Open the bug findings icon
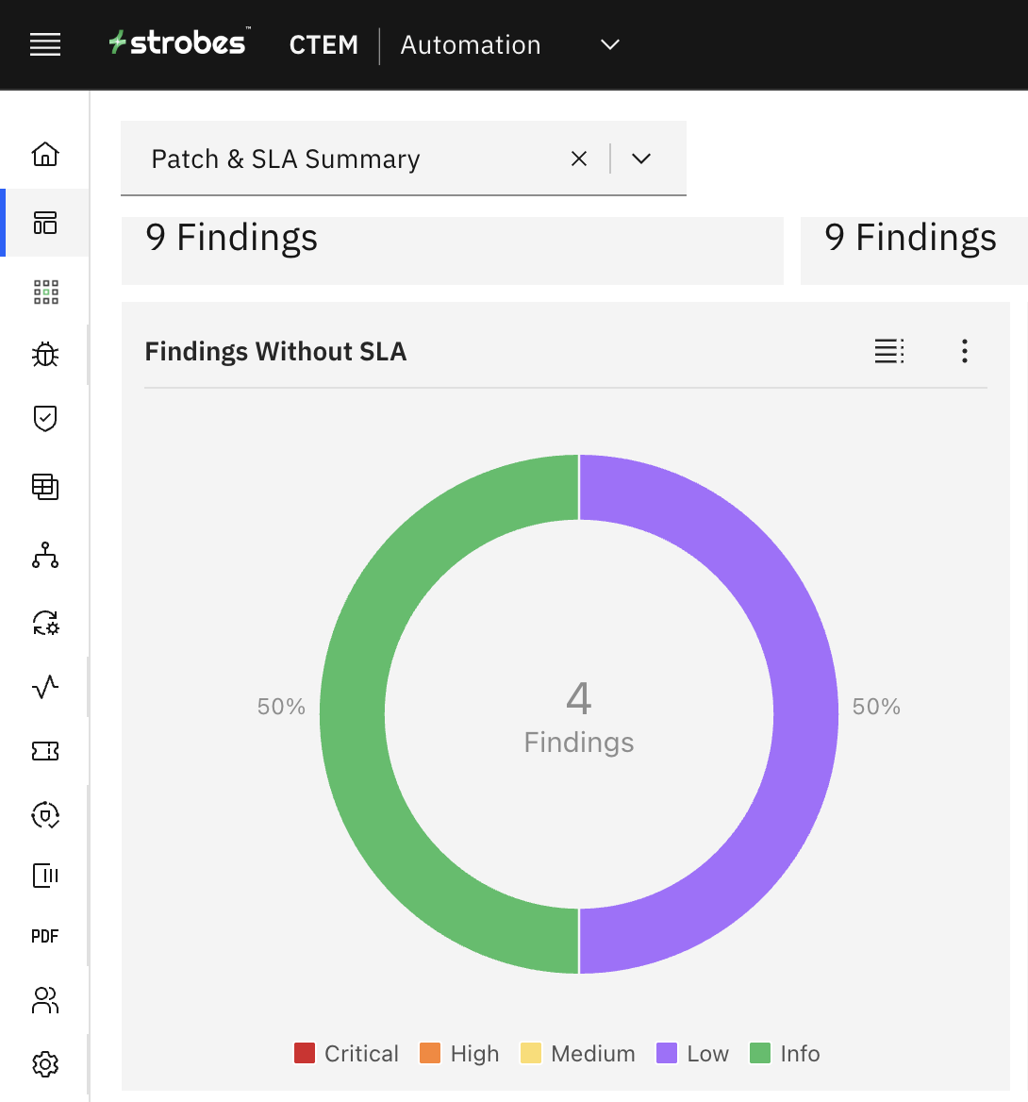 point(45,355)
